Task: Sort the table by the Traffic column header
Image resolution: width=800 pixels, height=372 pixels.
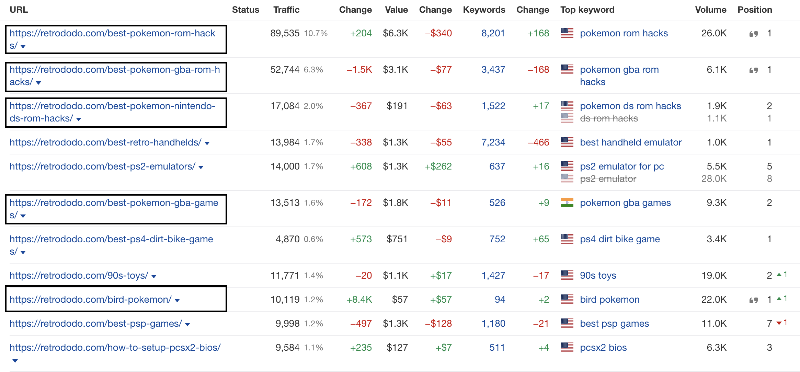Action: [286, 10]
